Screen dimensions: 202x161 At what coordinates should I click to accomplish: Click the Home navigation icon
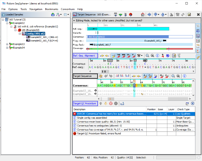(x=143, y=14)
